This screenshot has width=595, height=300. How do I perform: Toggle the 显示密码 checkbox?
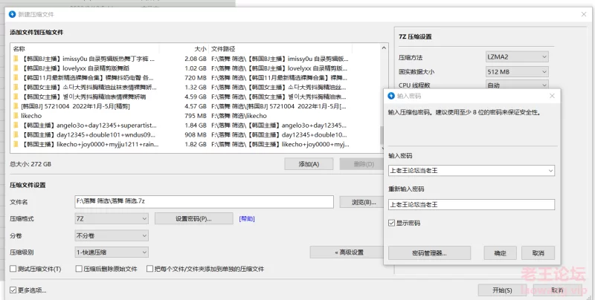(x=392, y=223)
